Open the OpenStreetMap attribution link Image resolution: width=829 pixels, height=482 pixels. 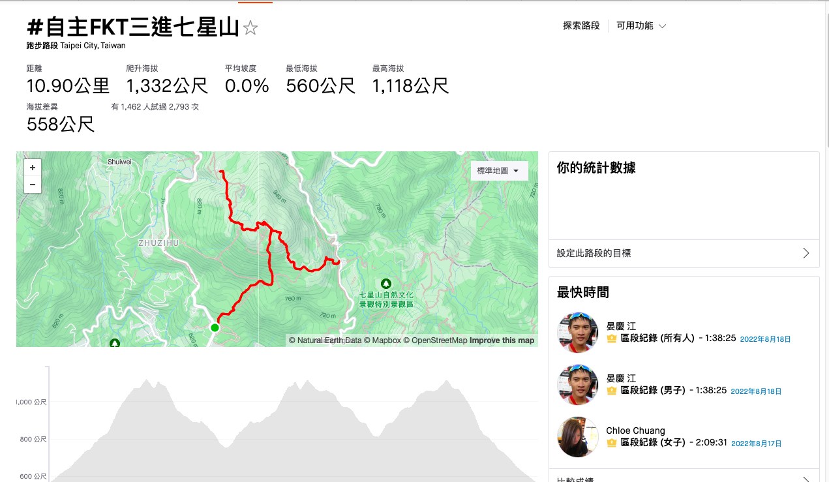439,340
